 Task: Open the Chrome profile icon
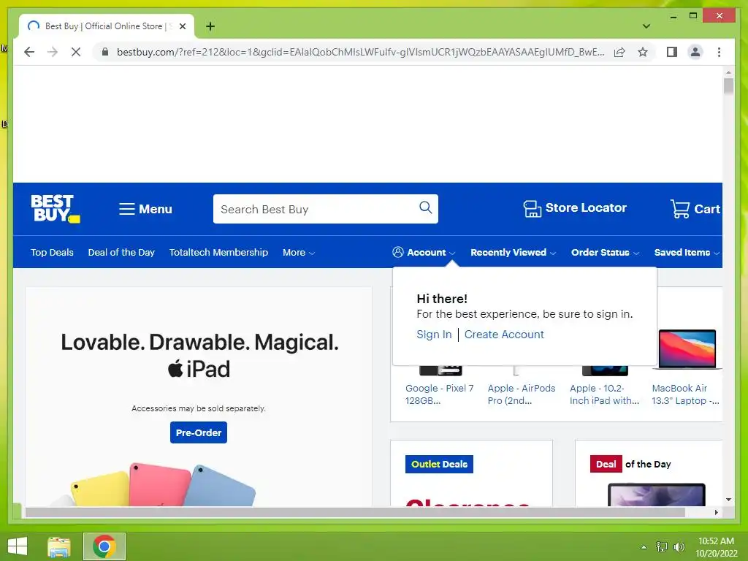coord(695,52)
